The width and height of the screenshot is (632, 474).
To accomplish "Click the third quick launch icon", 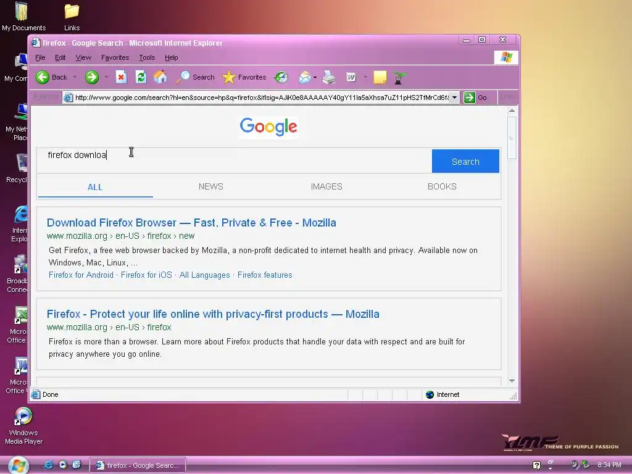I will coord(77,465).
